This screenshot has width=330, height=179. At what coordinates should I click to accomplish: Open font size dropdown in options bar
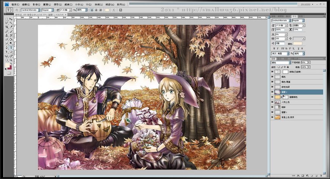pyautogui.click(x=70, y=10)
